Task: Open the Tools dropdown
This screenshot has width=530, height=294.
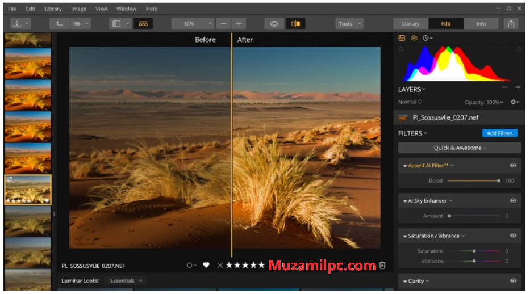Action: click(x=349, y=24)
